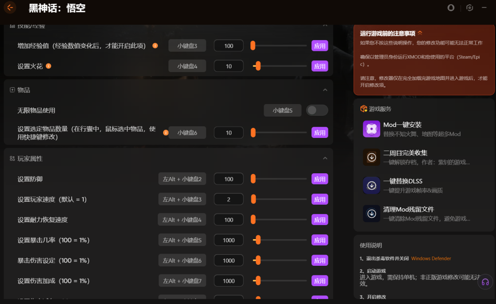Viewport: 496px width, 304px height.
Task: Focus the 设置伤害加成 value field
Action: [229, 281]
